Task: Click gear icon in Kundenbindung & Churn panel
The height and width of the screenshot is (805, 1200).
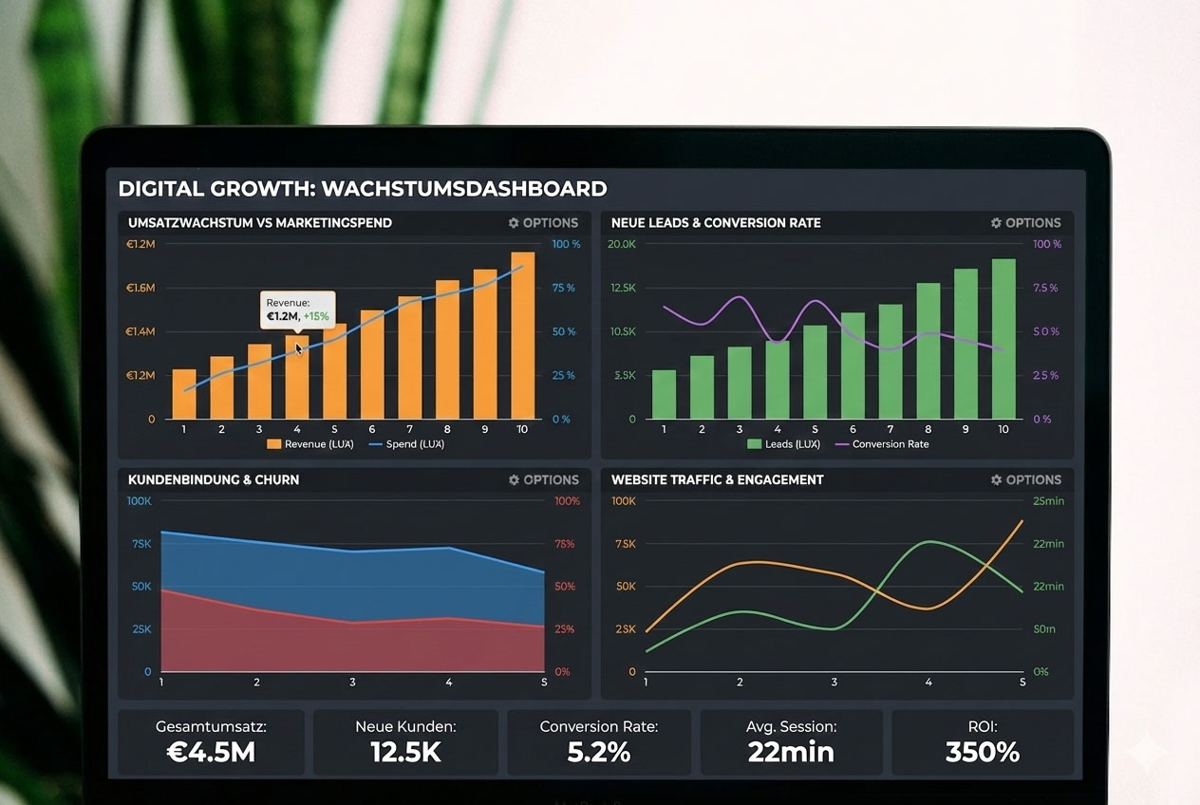Action: (514, 480)
